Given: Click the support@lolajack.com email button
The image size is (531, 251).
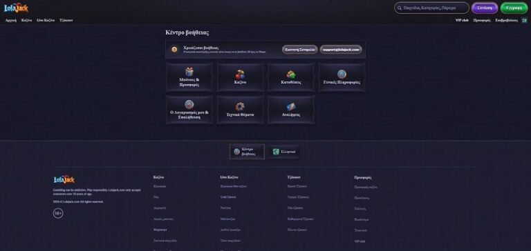Looking at the screenshot, I should (341, 50).
